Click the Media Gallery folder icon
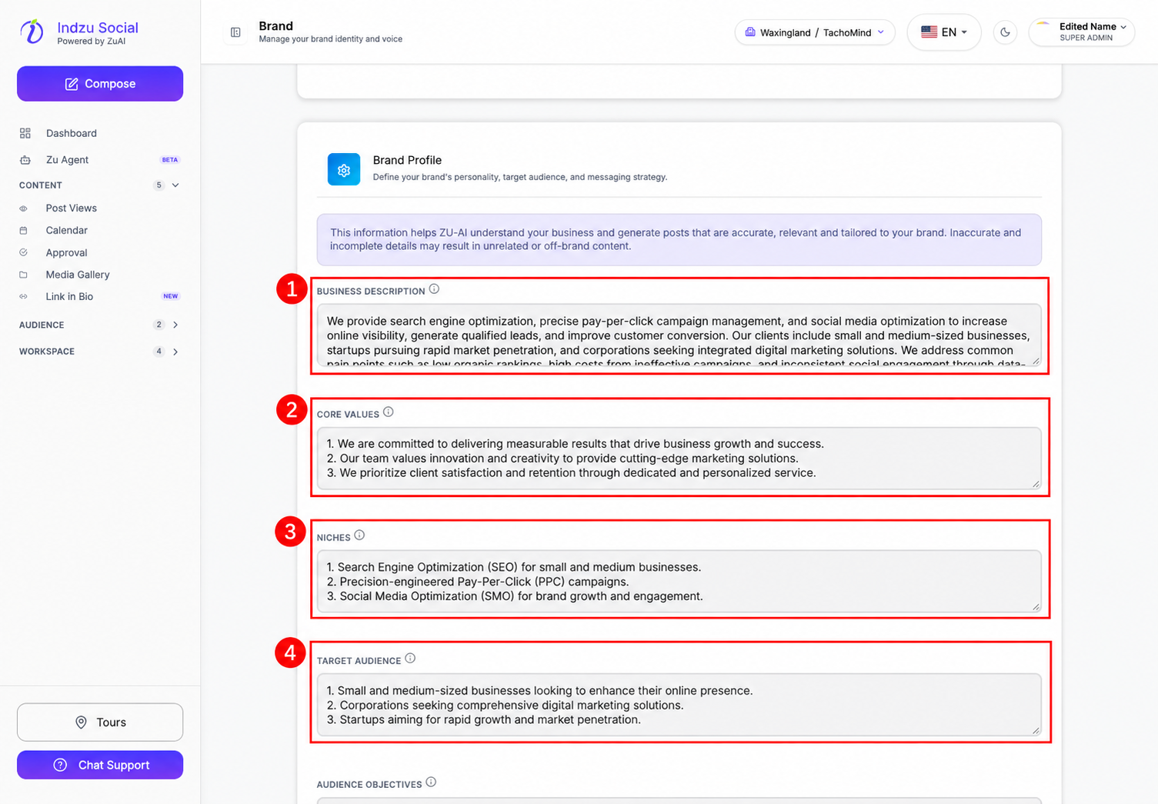1158x804 pixels. (x=23, y=275)
